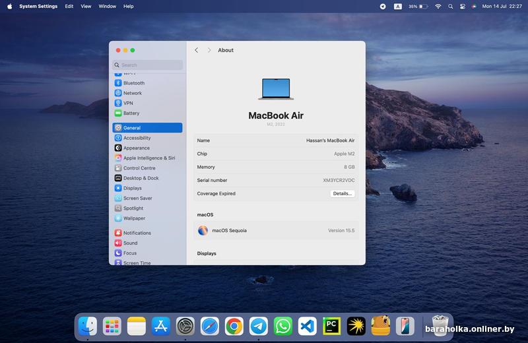Click the search field in sidebar

[x=148, y=65]
